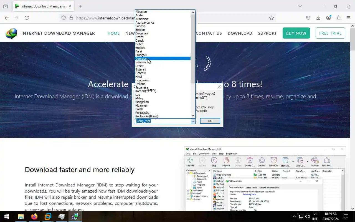Screen dimensions: 355x222
Task: Expand the list all tabs chevron
Action: click(x=300, y=6)
